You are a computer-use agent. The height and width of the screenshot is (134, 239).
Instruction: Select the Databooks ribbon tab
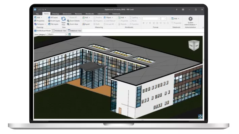point(116,14)
